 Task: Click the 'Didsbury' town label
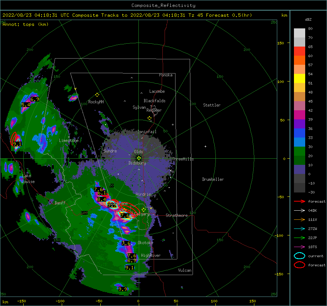[x=137, y=163]
